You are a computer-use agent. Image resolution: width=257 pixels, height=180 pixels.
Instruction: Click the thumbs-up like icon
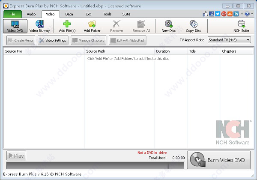[205, 14]
